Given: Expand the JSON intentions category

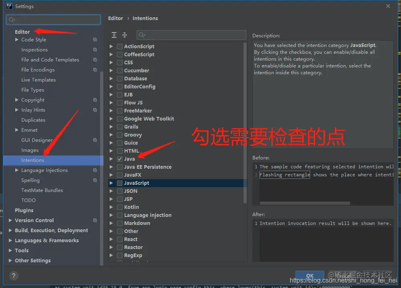Looking at the screenshot, I should tap(111, 191).
